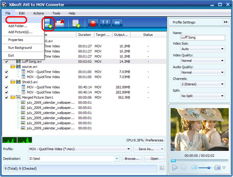
Task: Uncheck the Luff Song.avi checkbox
Action: 7,61
